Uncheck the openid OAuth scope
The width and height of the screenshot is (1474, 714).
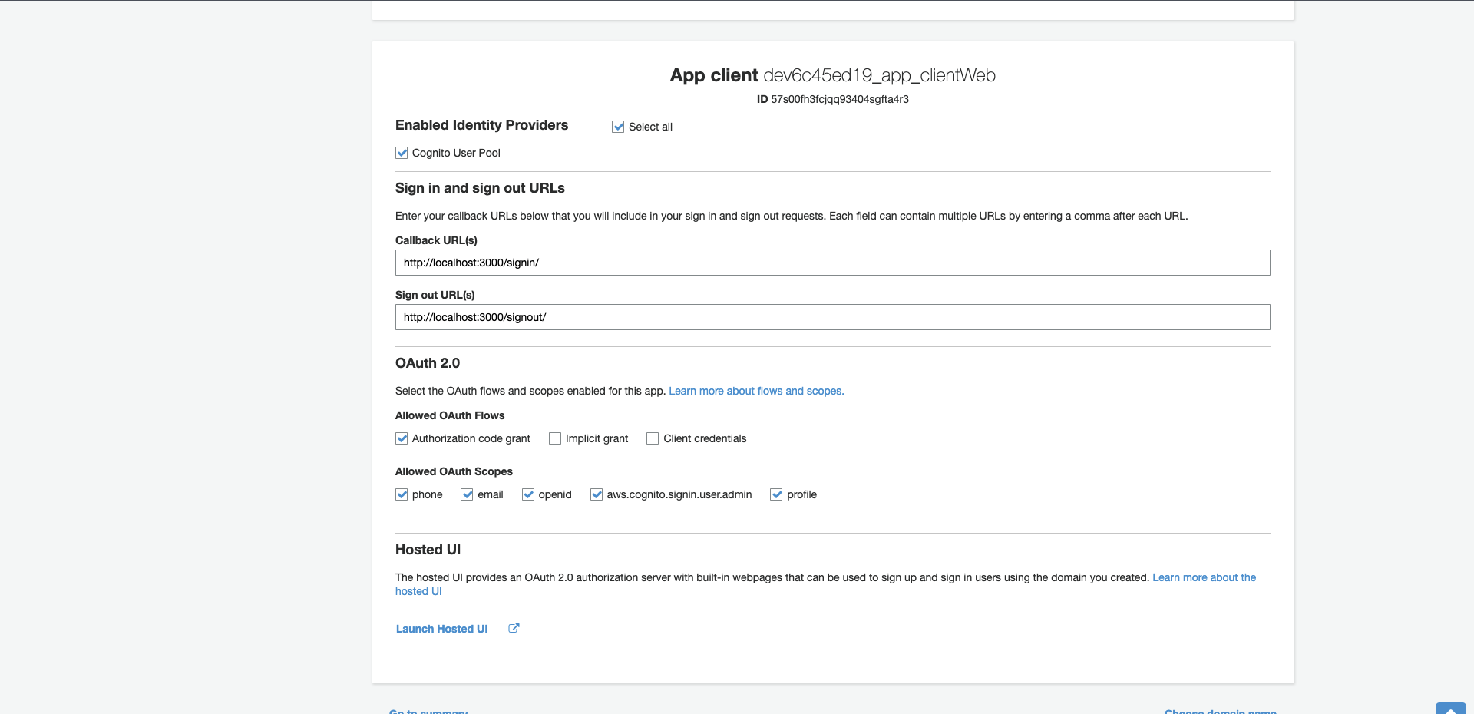tap(528, 494)
